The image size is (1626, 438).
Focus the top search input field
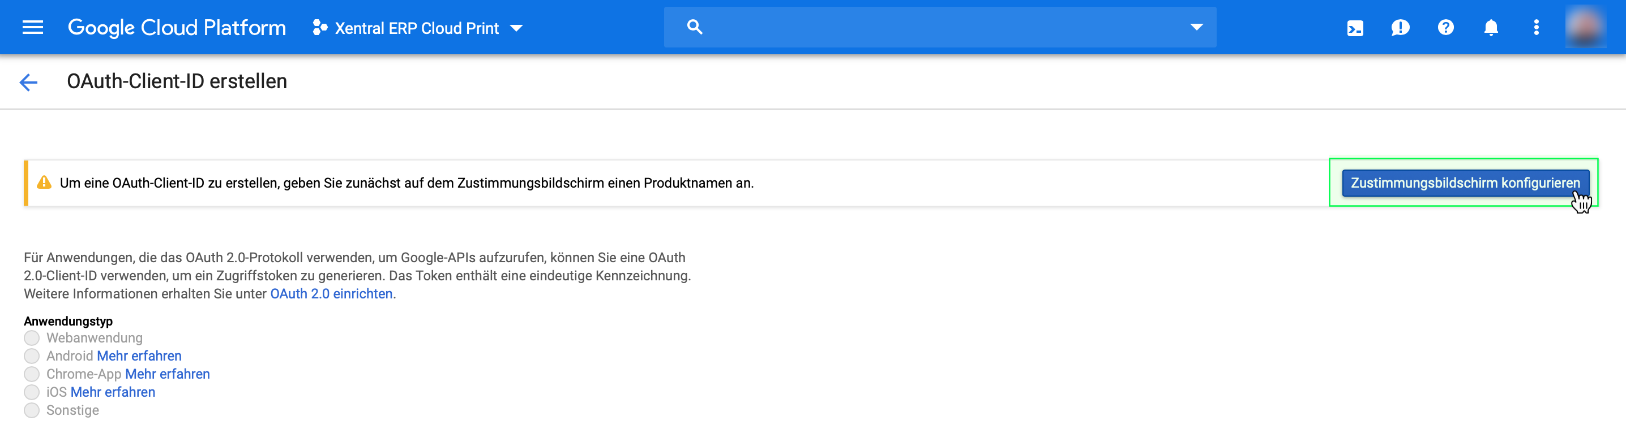click(940, 27)
